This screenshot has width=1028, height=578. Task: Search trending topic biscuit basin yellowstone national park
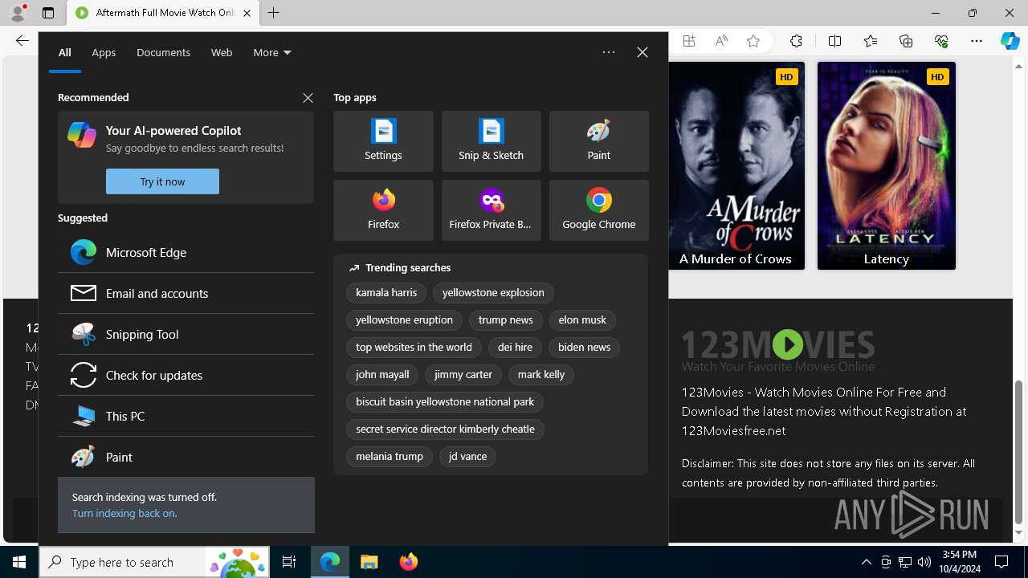(x=445, y=401)
